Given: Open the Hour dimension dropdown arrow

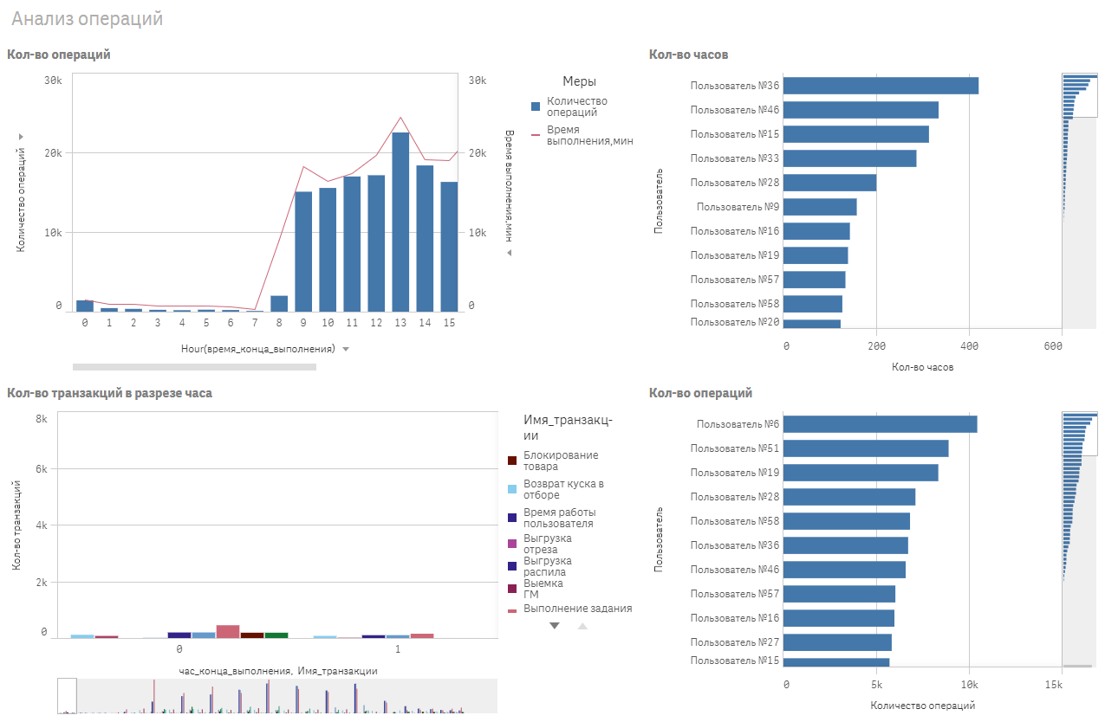Looking at the screenshot, I should (346, 349).
